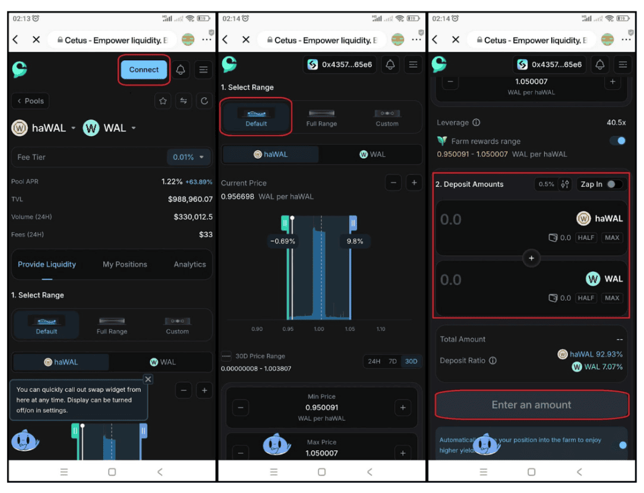The height and width of the screenshot is (493, 644).
Task: Enter haWAL deposit amount field
Action: 450,219
